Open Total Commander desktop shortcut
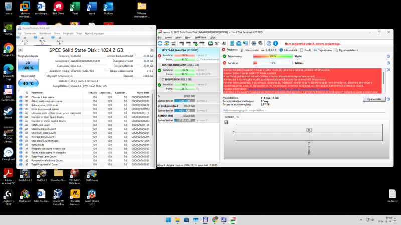Screen dimensions: 401x225 [x=8, y=93]
